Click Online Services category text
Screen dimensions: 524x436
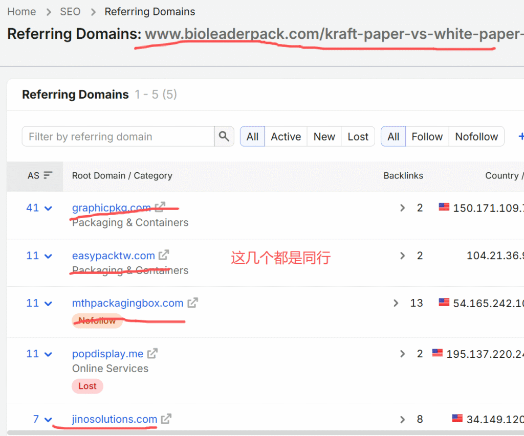tap(111, 368)
